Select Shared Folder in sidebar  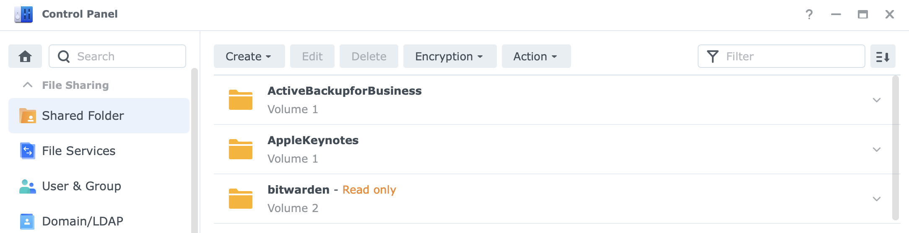pyautogui.click(x=99, y=116)
